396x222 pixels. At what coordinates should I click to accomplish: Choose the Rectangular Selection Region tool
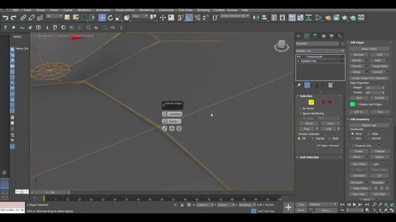point(84,17)
